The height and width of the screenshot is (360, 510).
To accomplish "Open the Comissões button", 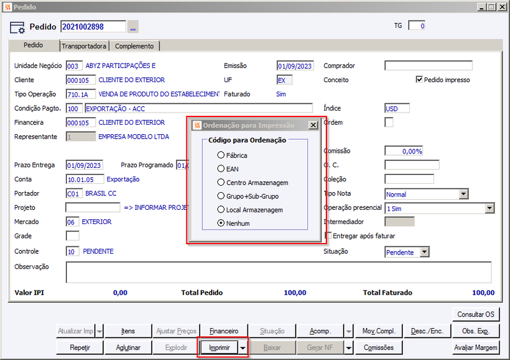I will [379, 348].
